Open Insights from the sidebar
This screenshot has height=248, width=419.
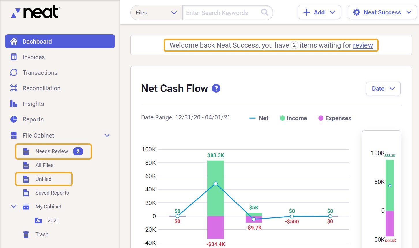[33, 104]
